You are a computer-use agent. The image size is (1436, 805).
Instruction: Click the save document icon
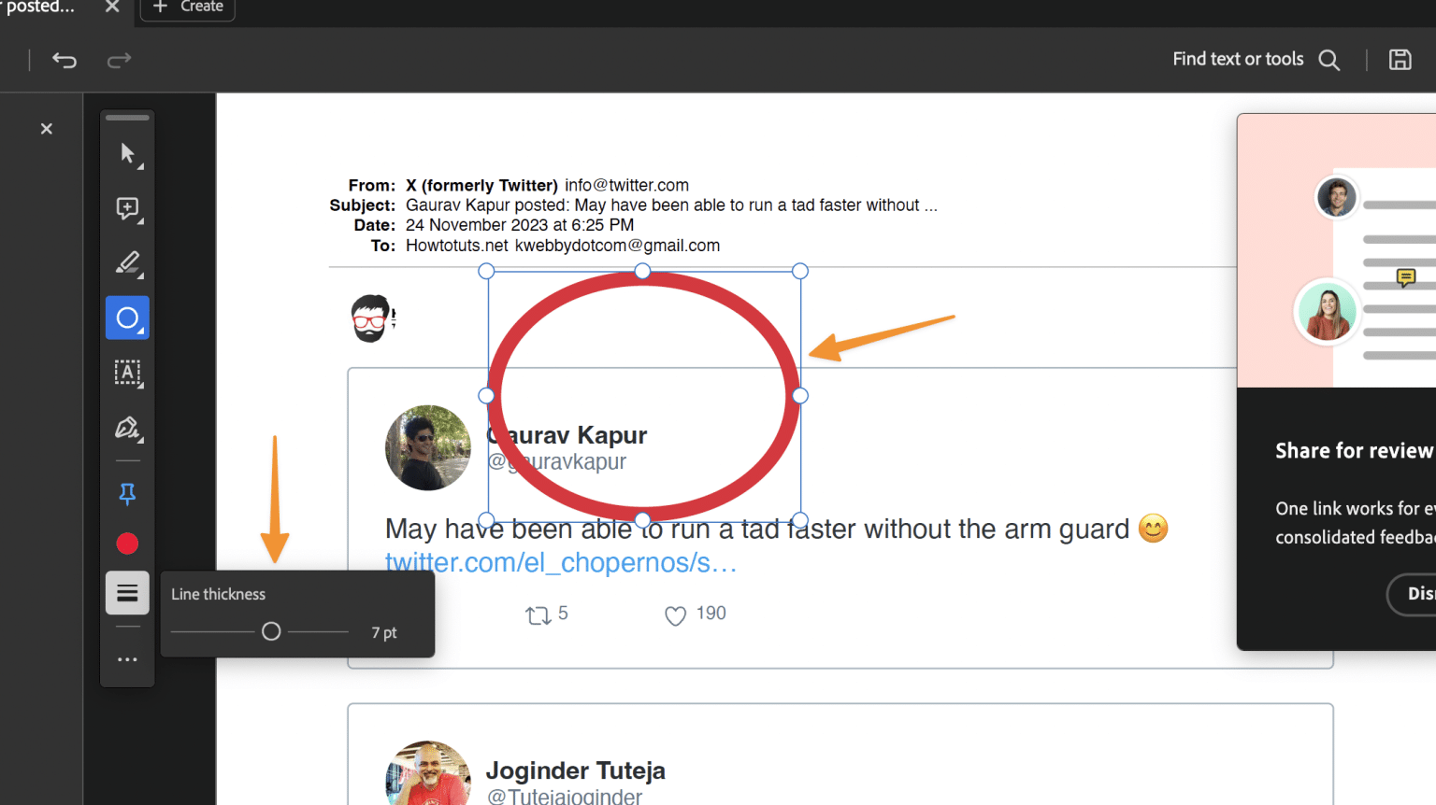coord(1400,60)
